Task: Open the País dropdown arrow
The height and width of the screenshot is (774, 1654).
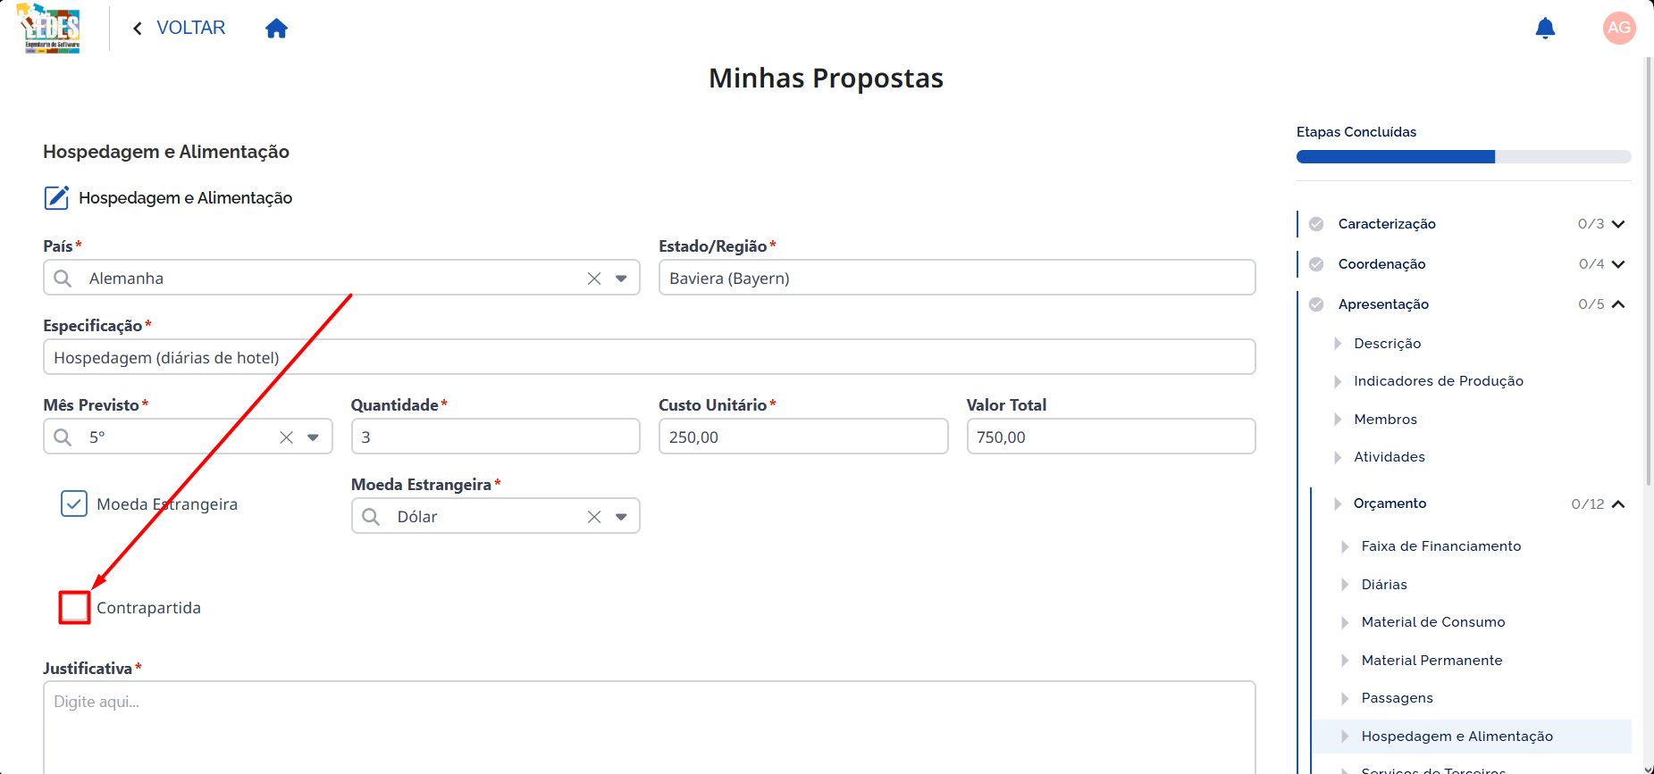Action: point(621,279)
